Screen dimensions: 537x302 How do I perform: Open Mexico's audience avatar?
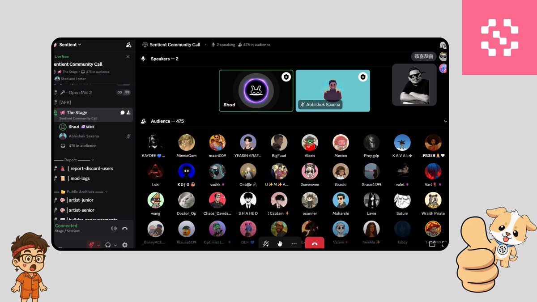coord(341,143)
